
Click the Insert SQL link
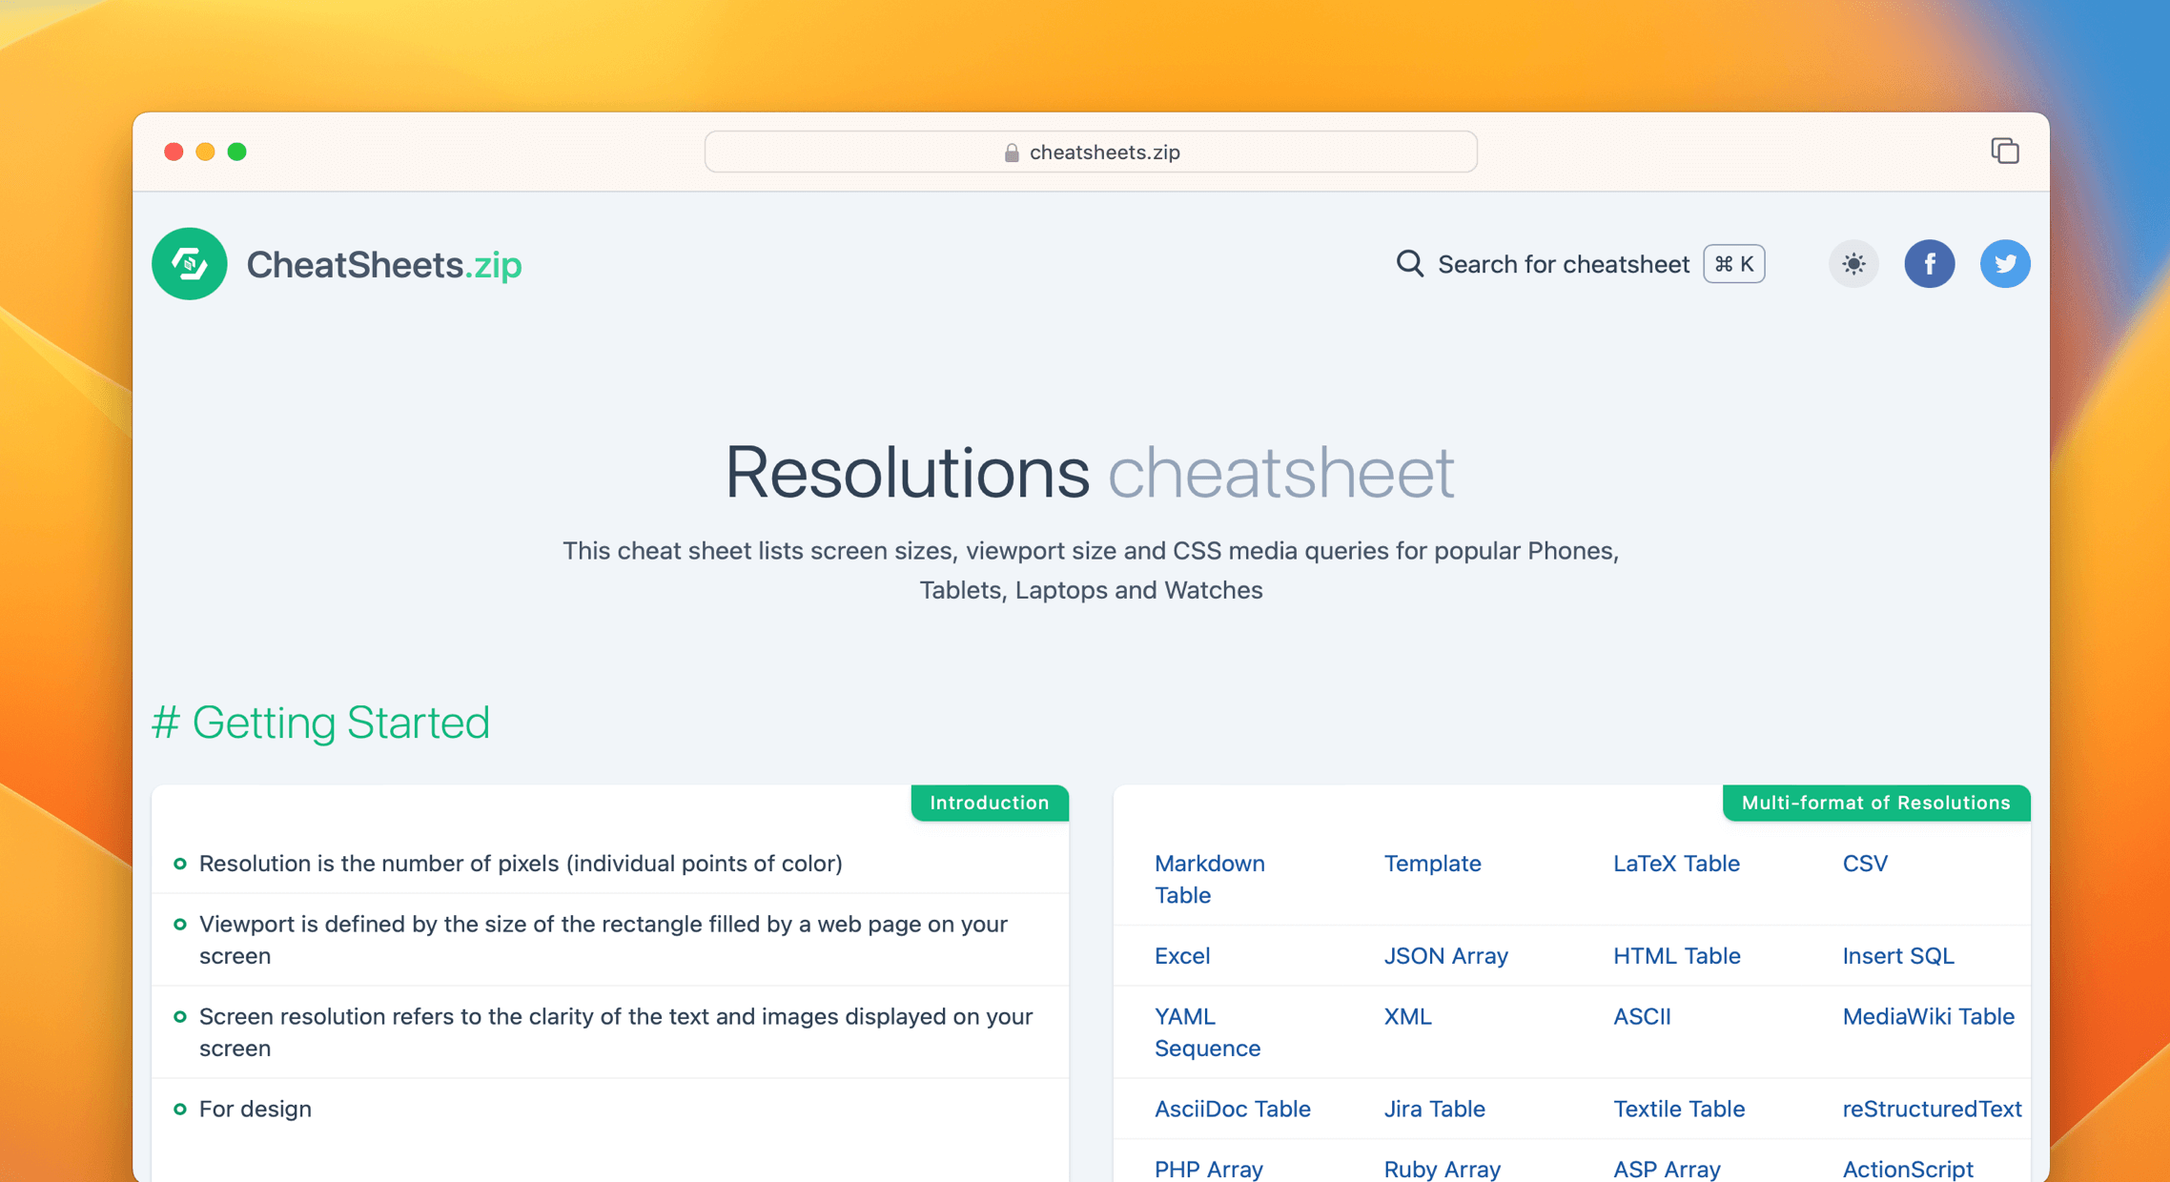pyautogui.click(x=1897, y=955)
